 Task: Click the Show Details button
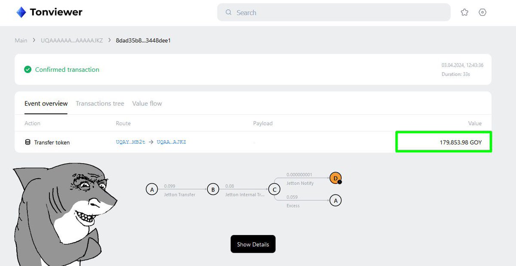[253, 244]
